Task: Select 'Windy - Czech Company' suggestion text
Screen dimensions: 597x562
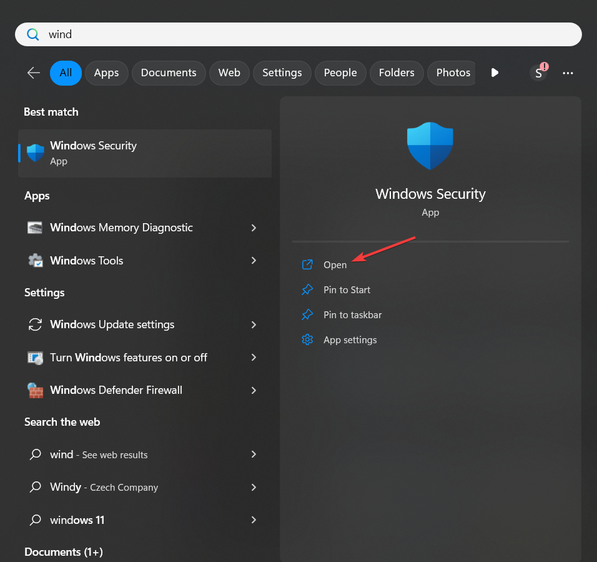Action: 104,488
